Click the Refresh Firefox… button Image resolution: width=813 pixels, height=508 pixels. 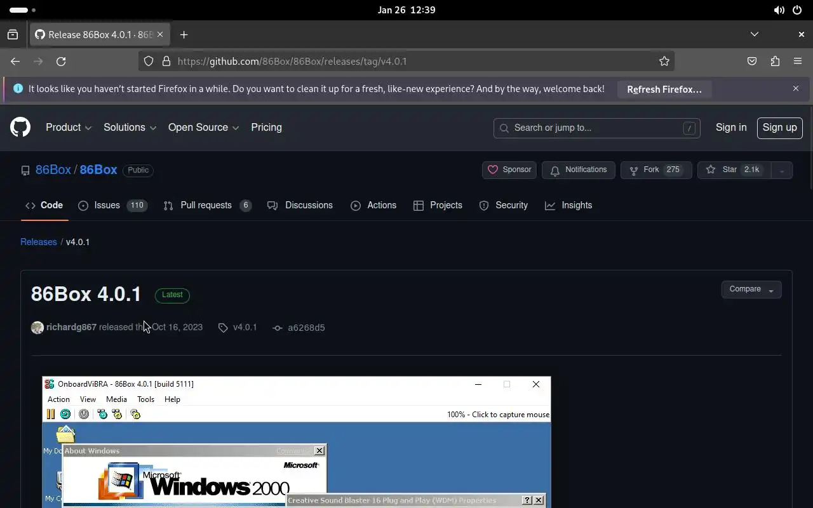click(664, 90)
